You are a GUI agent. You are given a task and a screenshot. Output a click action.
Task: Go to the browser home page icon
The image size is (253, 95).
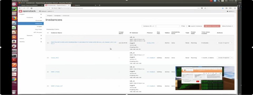(x=31, y=8)
